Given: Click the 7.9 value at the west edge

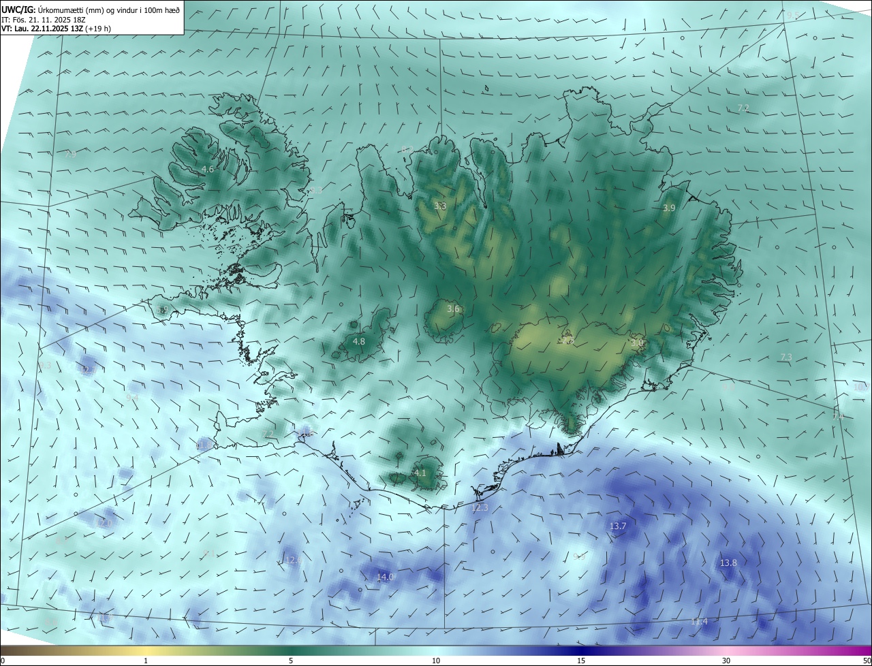Looking at the screenshot, I should 70,155.
